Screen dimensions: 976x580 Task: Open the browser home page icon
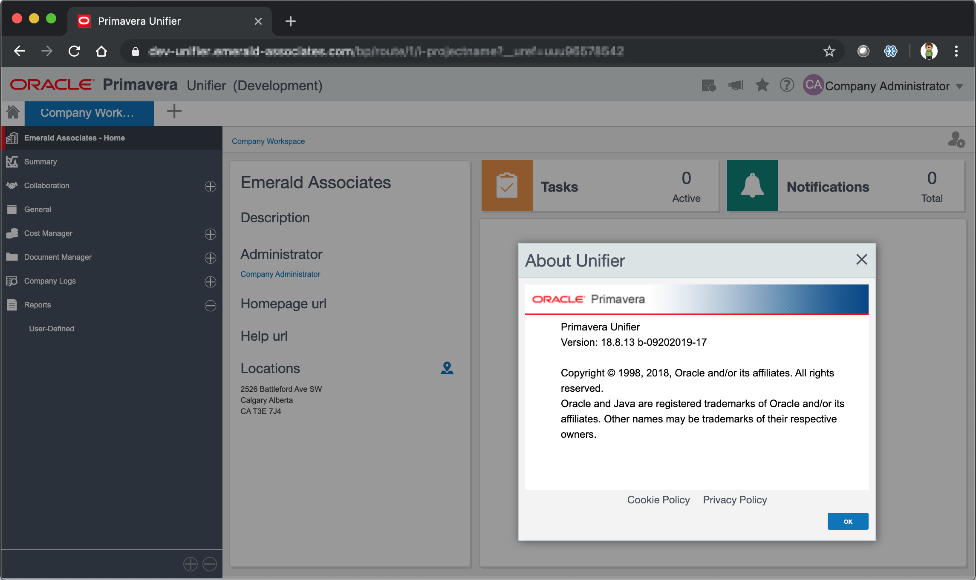tap(101, 52)
